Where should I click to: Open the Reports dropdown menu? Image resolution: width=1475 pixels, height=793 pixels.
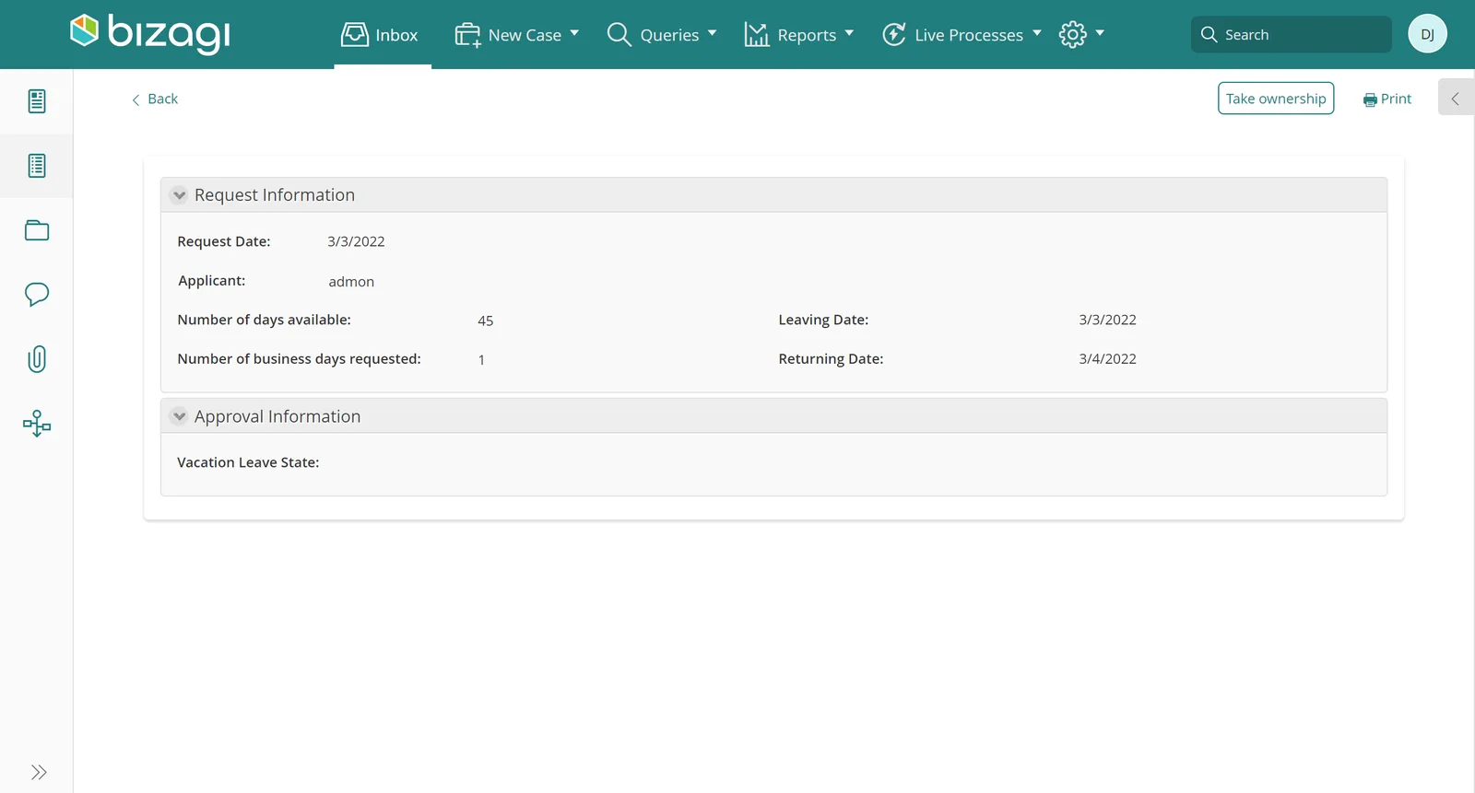799,35
